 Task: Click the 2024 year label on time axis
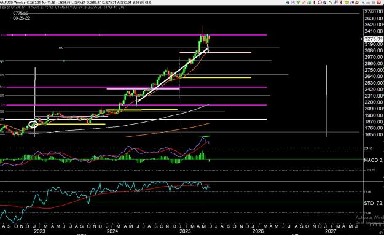(112, 231)
